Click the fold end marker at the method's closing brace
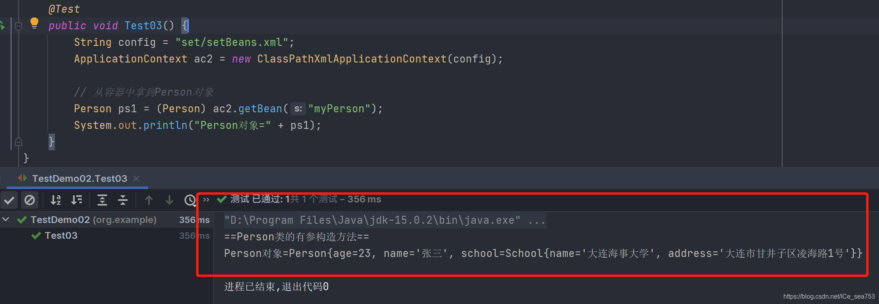879x304 pixels. pos(18,142)
